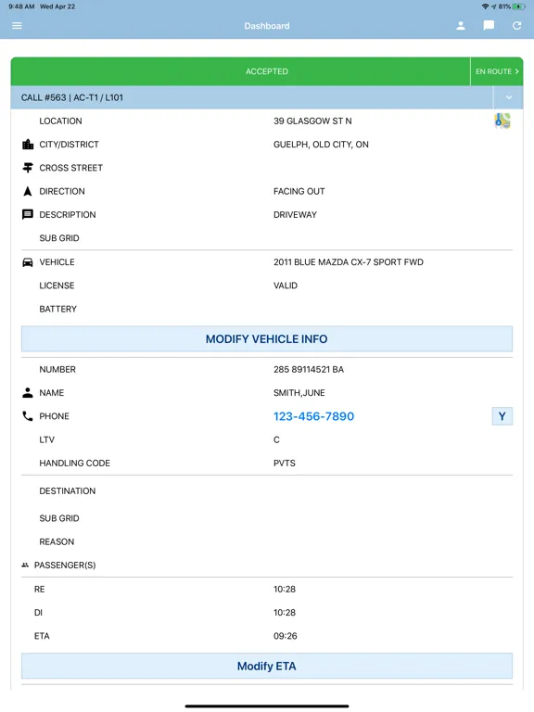
Task: Click the cross street signpost icon
Action: (28, 168)
